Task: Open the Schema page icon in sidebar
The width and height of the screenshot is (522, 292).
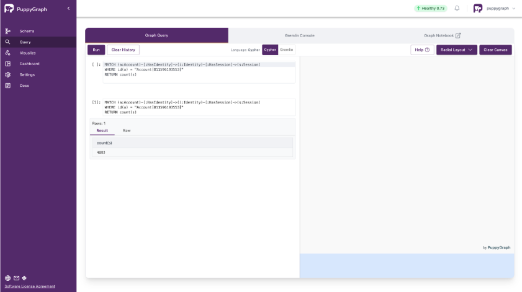Action: point(8,31)
